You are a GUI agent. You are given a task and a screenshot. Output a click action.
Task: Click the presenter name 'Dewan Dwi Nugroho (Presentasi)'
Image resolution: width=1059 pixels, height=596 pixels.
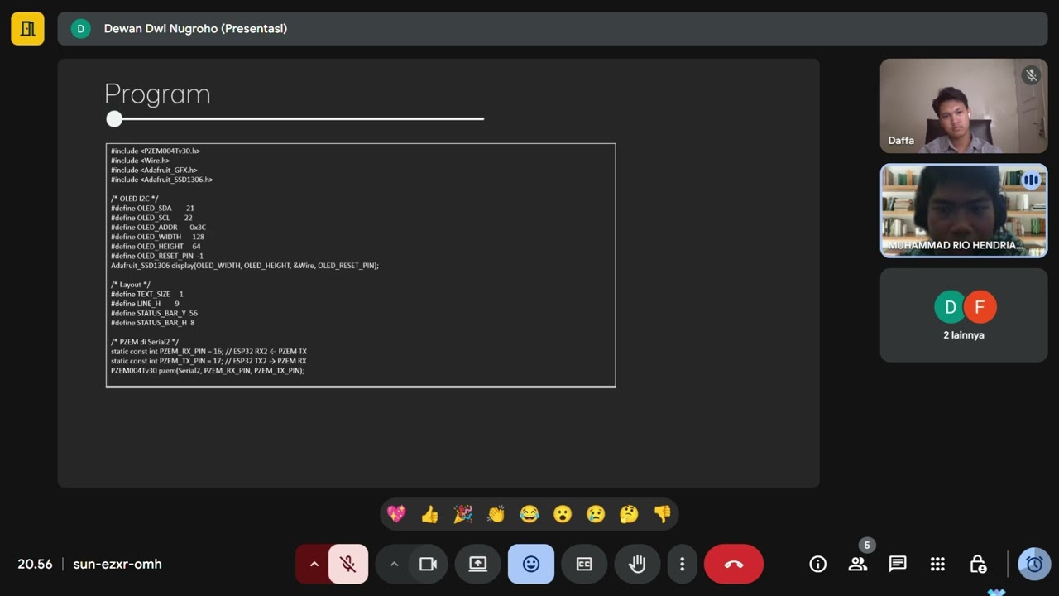tap(195, 29)
